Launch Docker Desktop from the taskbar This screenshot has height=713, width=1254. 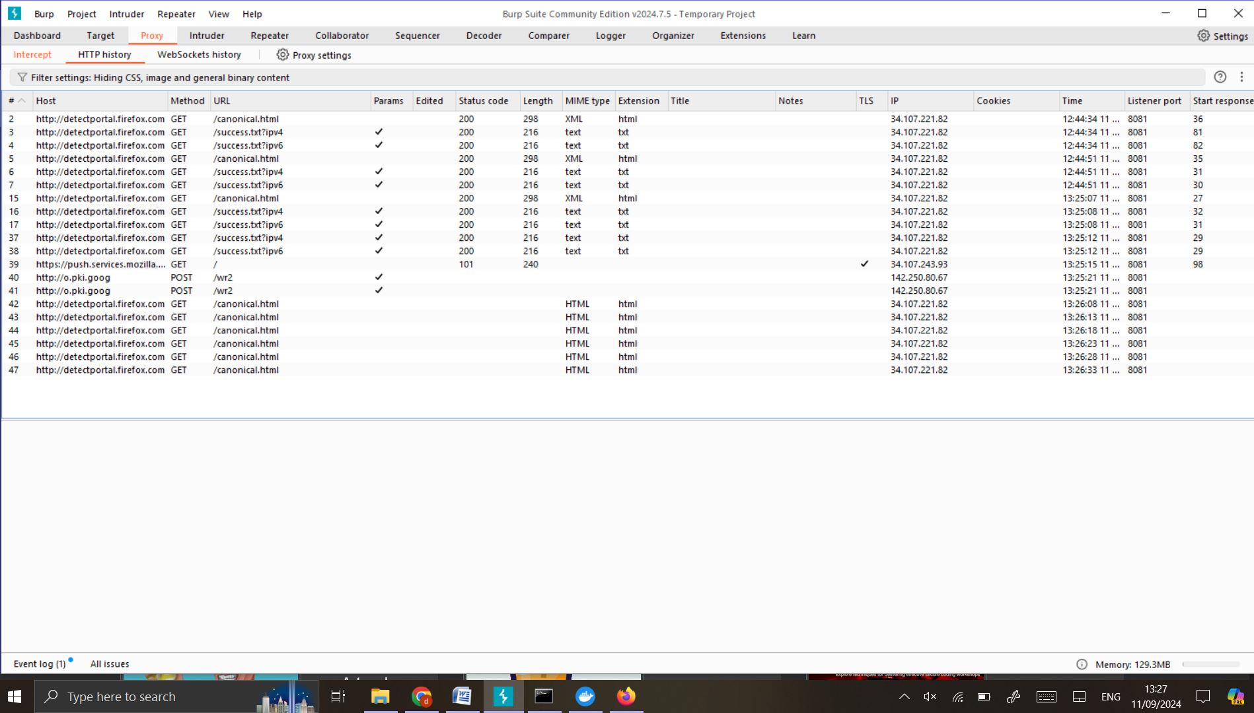pos(585,696)
